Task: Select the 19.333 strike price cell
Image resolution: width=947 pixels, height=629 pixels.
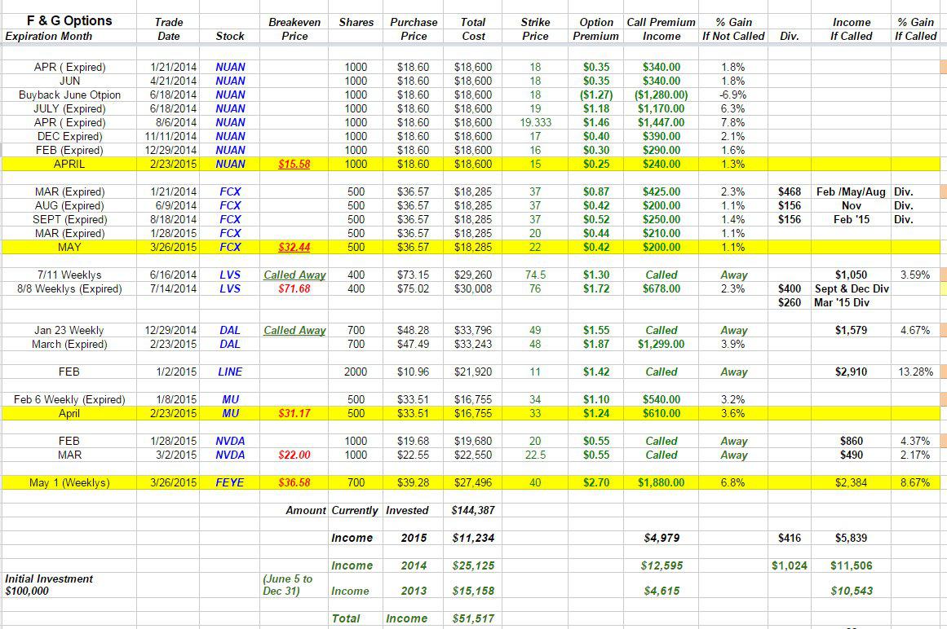Action: pos(535,122)
